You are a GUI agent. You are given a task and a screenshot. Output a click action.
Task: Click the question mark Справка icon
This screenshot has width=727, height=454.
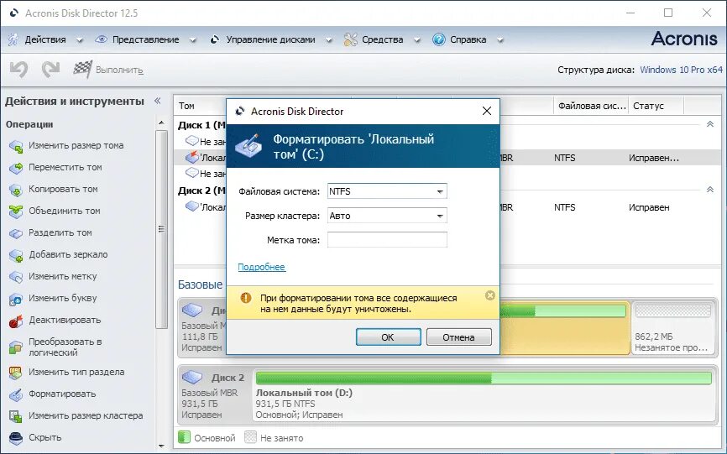[438, 39]
